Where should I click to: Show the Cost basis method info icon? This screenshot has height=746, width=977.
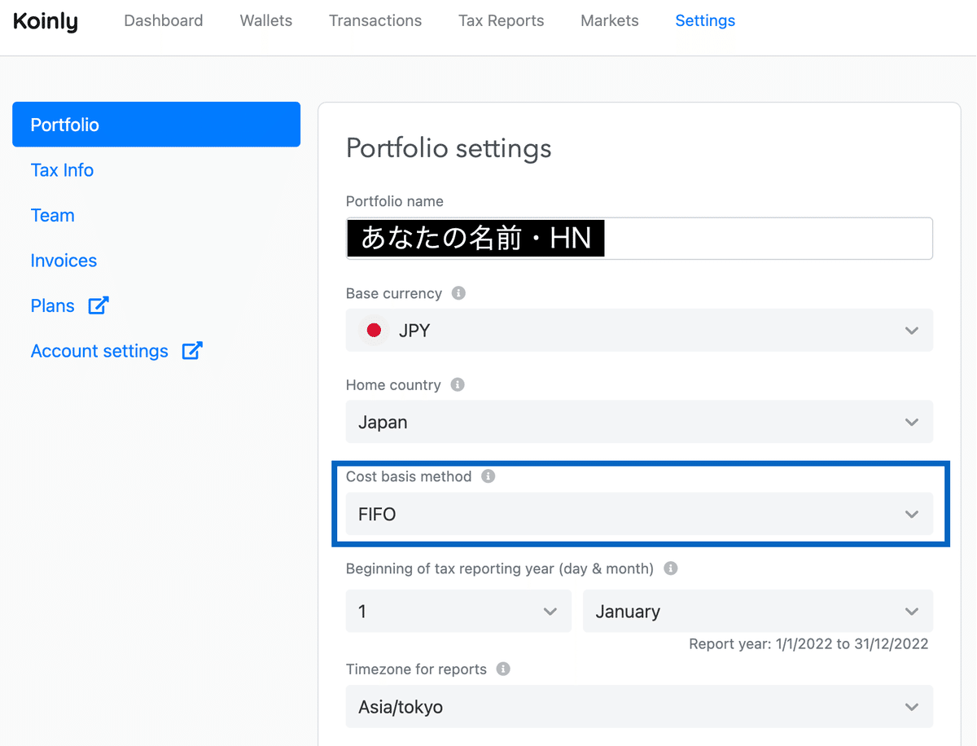(488, 476)
